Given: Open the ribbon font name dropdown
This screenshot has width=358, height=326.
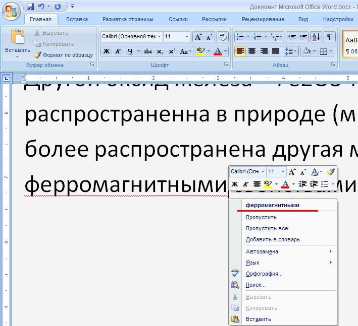Looking at the screenshot, I should [x=160, y=37].
